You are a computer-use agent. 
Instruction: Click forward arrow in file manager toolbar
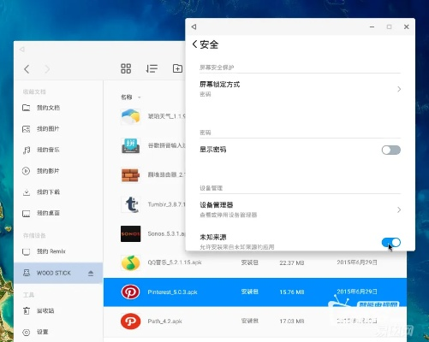coord(47,69)
